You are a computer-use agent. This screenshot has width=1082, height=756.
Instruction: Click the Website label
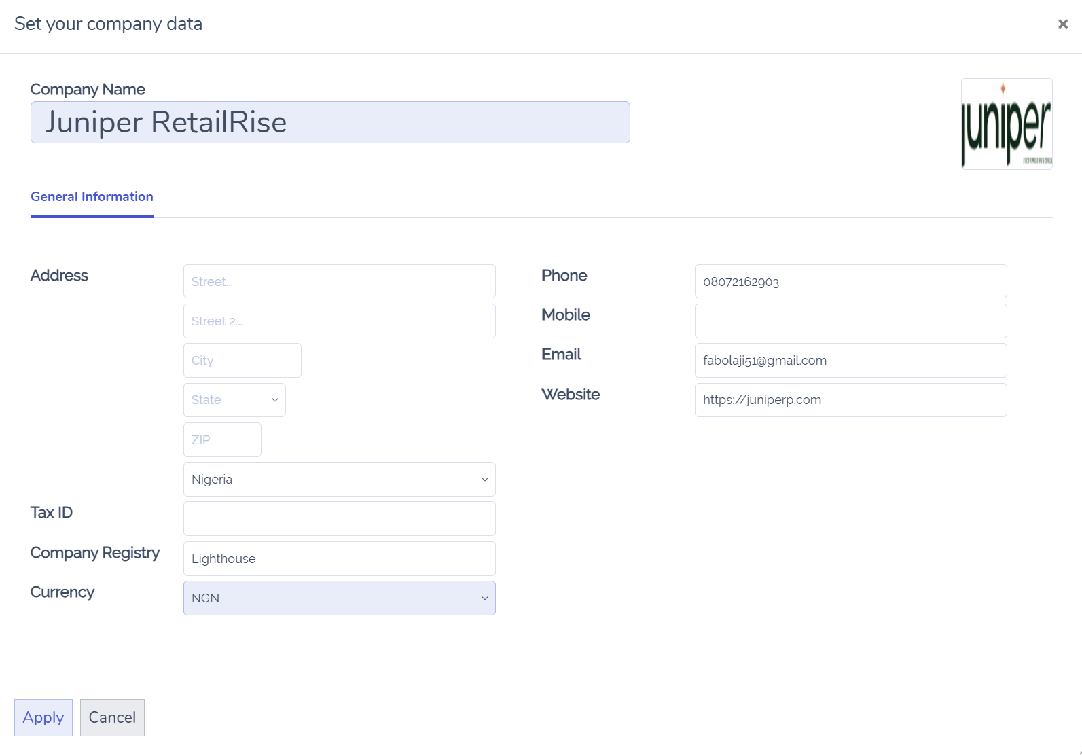[x=571, y=395]
